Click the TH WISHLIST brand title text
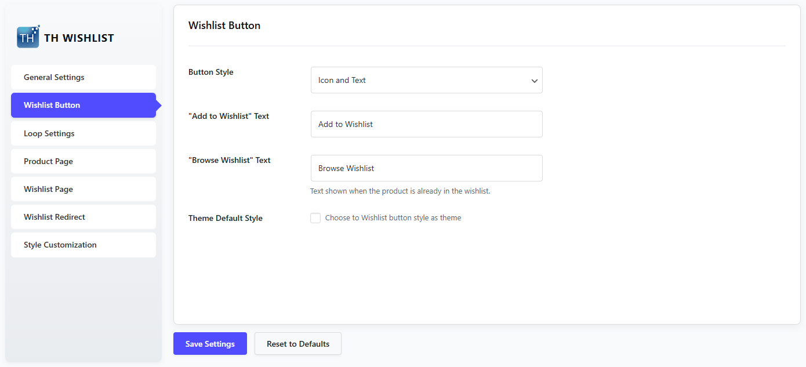 pyautogui.click(x=79, y=38)
